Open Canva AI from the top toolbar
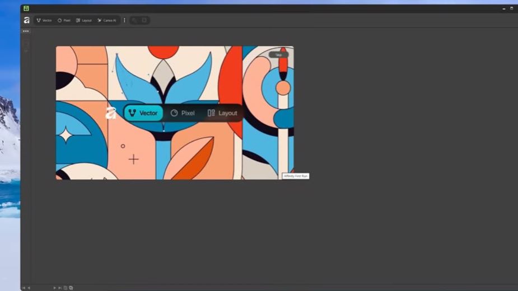Viewport: 518px width, 291px height. coord(107,21)
